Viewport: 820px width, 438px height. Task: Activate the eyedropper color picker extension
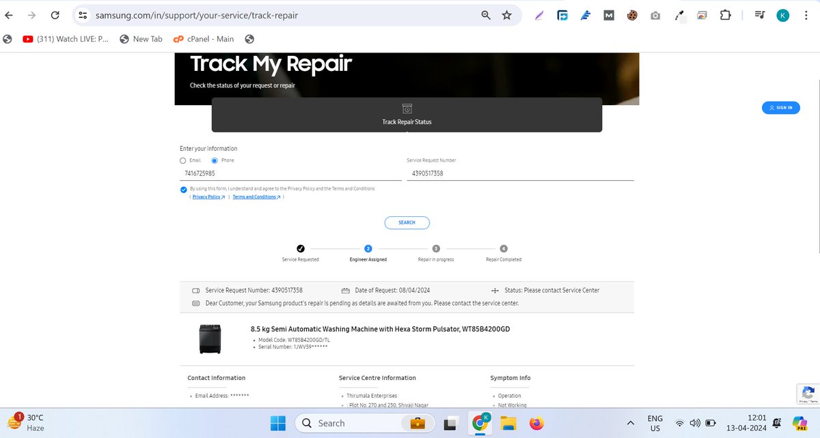point(679,15)
